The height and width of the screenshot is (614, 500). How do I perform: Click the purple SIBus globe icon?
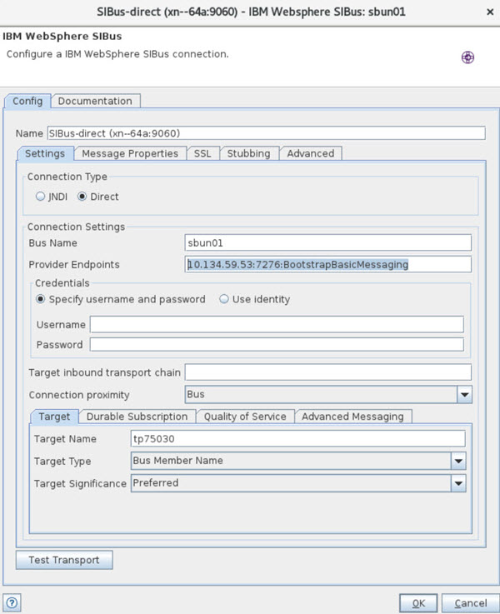tap(467, 57)
